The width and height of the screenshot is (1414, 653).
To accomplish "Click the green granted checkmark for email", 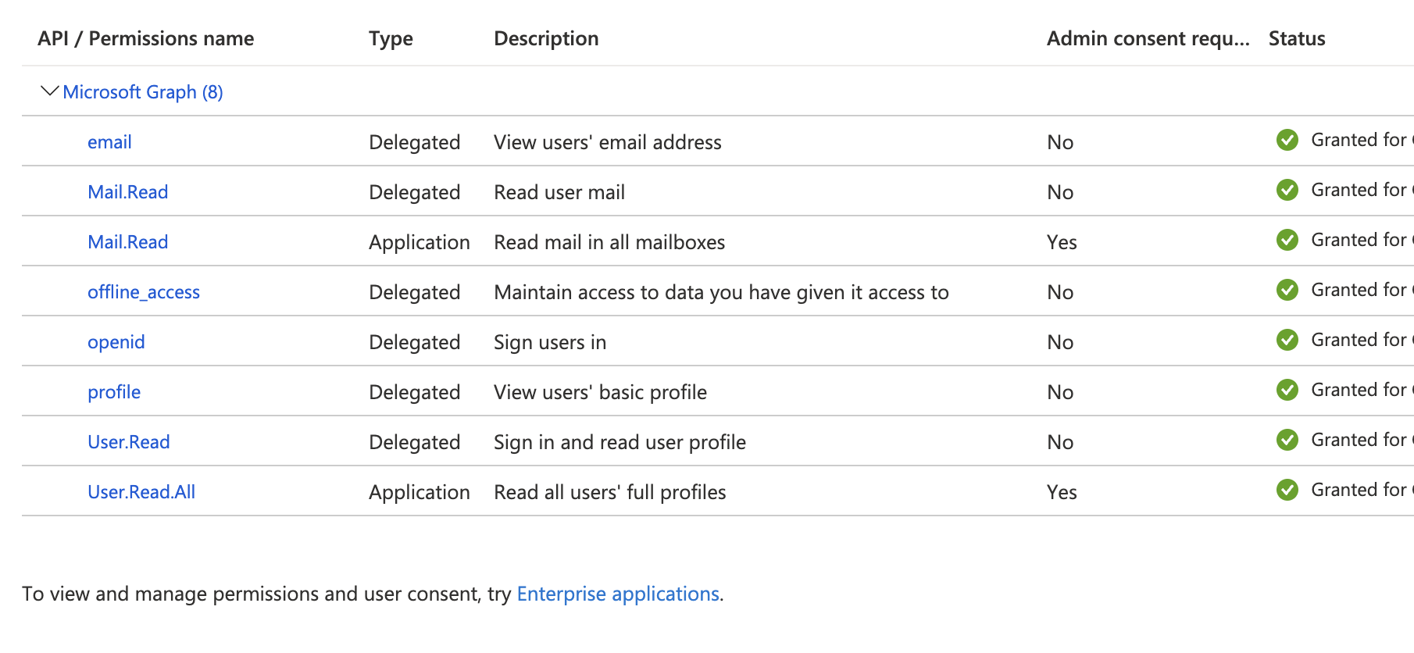I will (x=1287, y=140).
